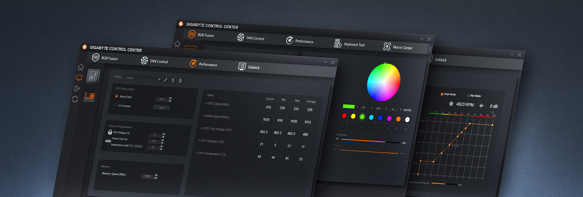Open the home icon in the front sidebar
The width and height of the screenshot is (583, 197).
[81, 67]
